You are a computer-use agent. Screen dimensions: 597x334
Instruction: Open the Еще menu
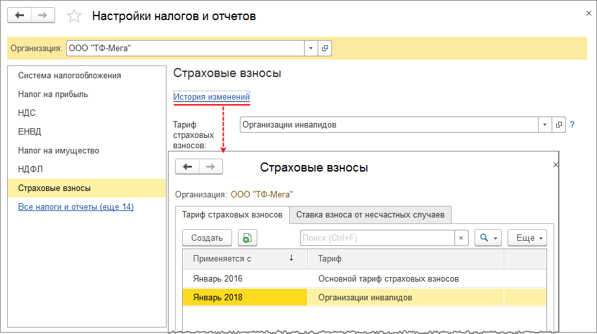(x=527, y=238)
